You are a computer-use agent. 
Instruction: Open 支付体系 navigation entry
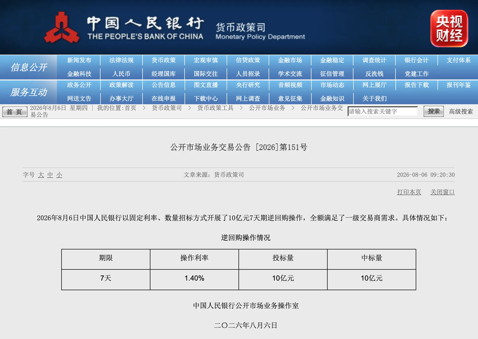(458, 60)
